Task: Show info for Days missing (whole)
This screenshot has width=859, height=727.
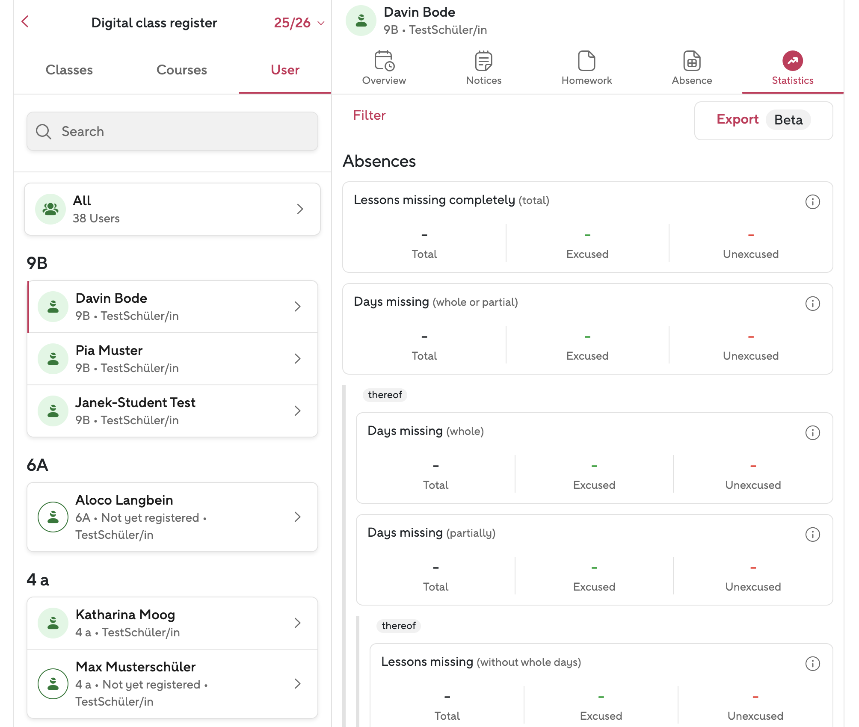Action: tap(812, 433)
